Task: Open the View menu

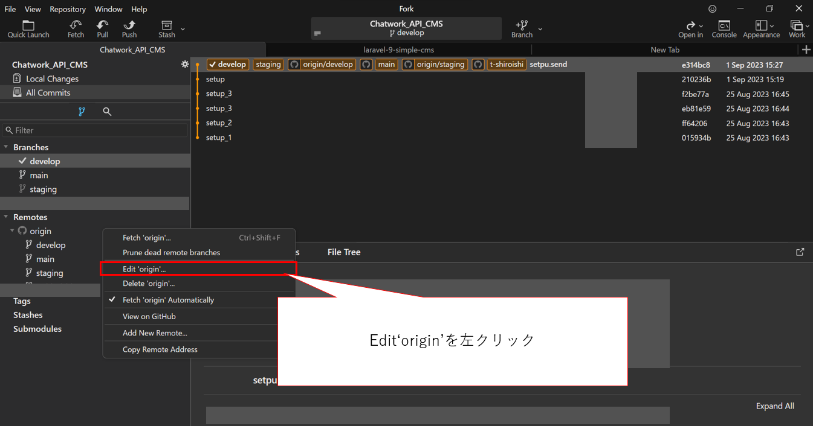Action: pyautogui.click(x=33, y=9)
